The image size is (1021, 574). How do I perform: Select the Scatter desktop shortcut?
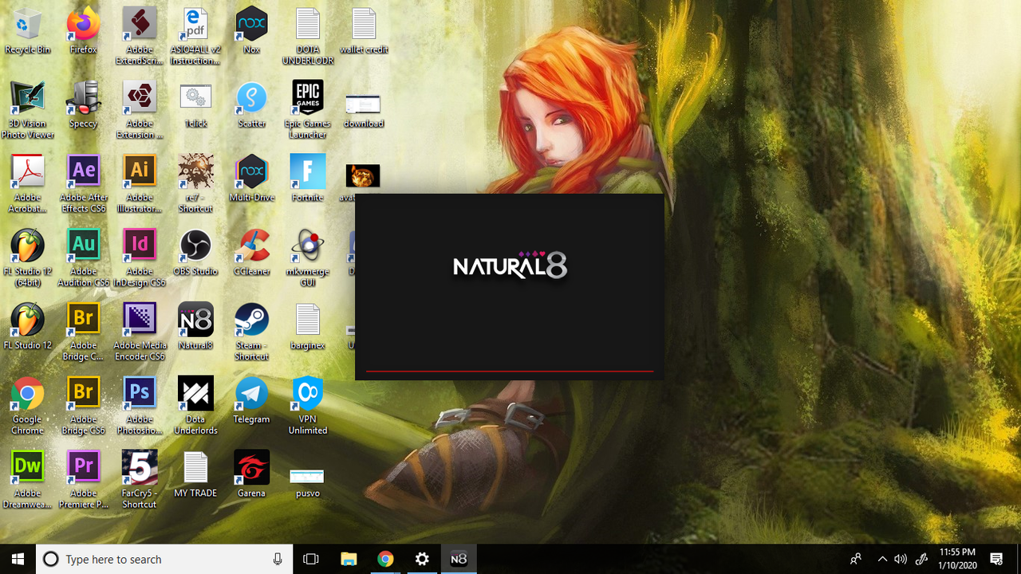coord(251,104)
